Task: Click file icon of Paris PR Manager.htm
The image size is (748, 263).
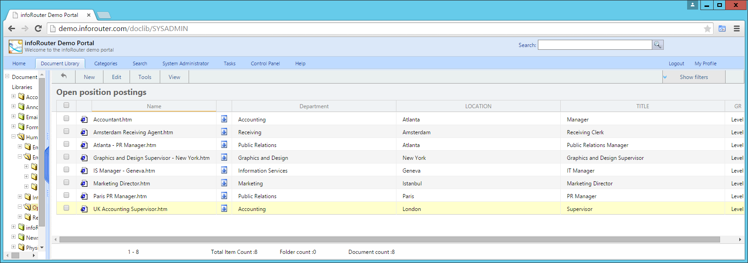Action: click(x=84, y=196)
